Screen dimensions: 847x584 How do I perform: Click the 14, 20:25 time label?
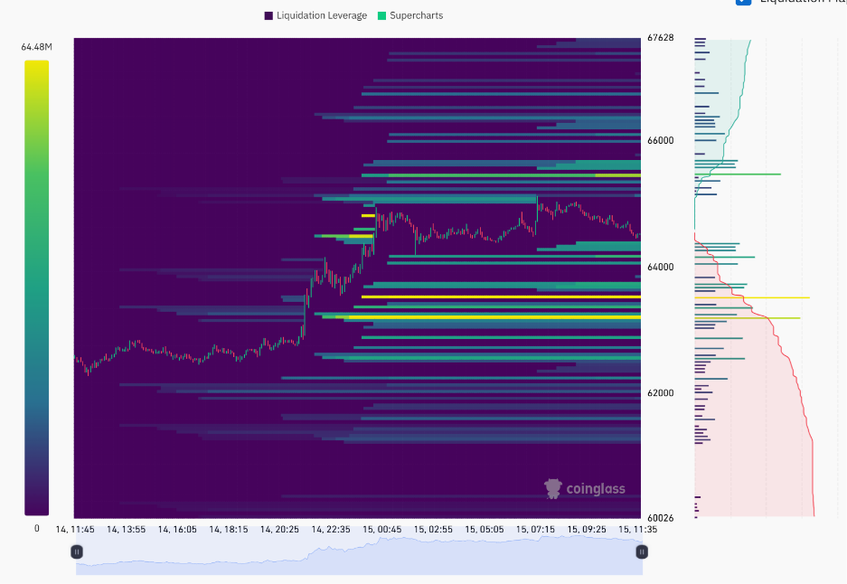(x=279, y=530)
